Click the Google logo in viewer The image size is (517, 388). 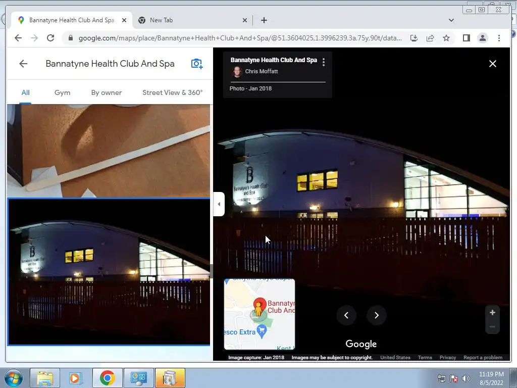pos(361,344)
